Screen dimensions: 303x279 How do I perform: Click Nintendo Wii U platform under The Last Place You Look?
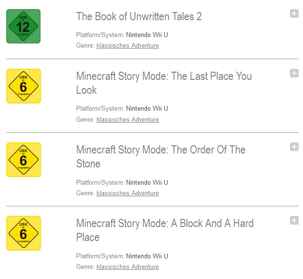click(x=147, y=108)
